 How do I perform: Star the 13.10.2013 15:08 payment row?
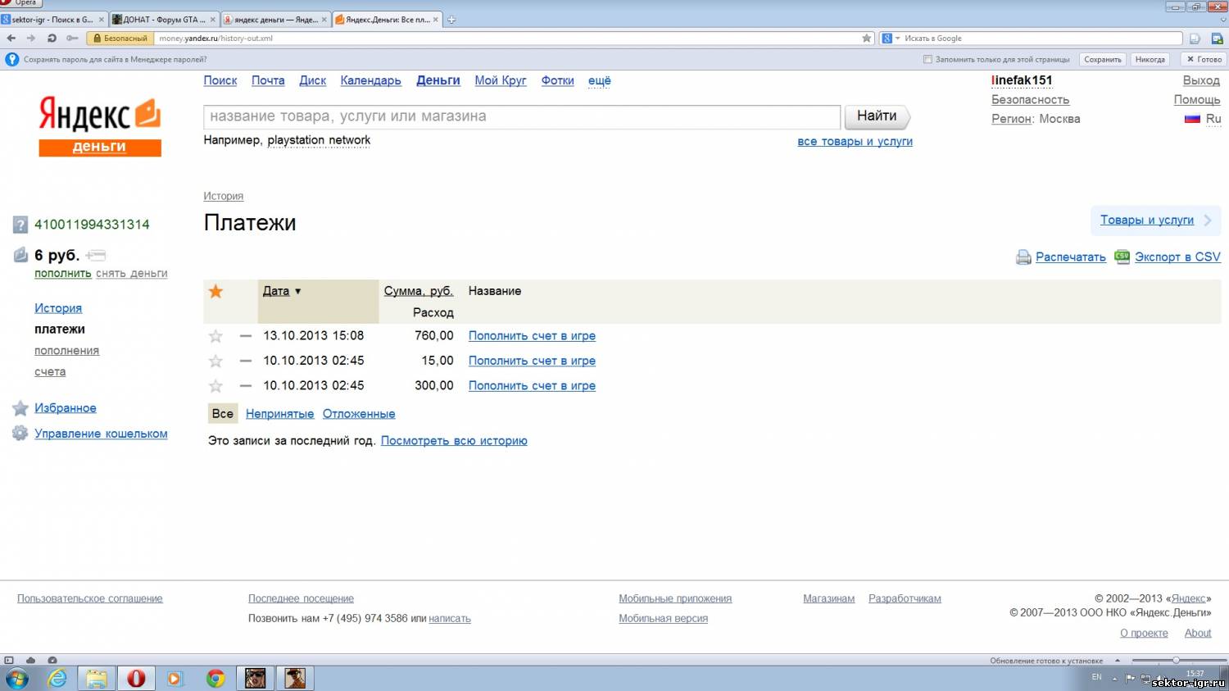point(215,336)
